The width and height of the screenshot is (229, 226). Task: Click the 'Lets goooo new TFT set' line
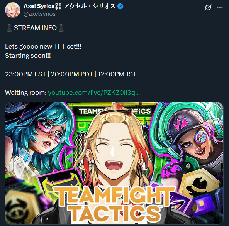point(43,47)
